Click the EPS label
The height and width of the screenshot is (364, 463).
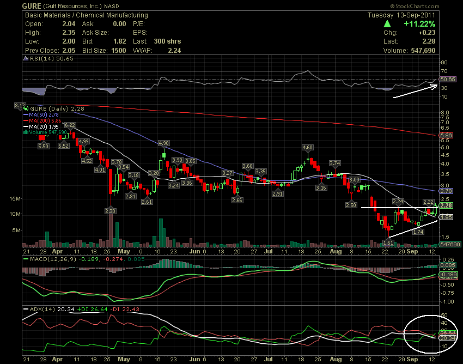[x=140, y=33]
